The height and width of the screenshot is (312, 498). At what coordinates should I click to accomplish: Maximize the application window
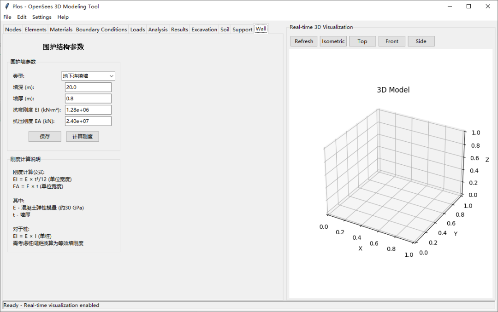468,6
